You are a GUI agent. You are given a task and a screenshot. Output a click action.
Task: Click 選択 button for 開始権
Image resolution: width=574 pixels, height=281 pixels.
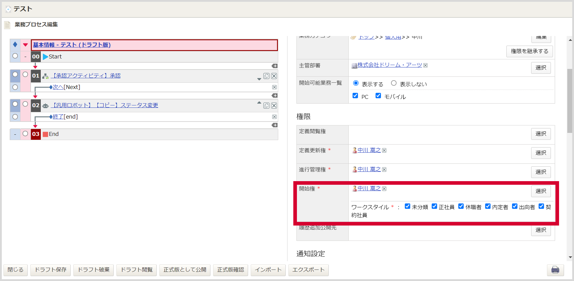click(x=541, y=191)
